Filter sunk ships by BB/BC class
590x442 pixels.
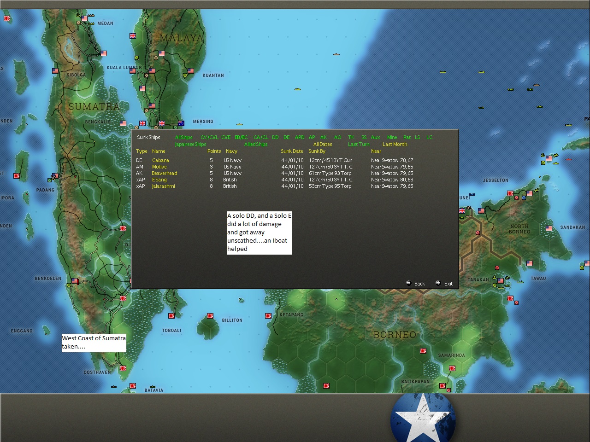coord(241,137)
